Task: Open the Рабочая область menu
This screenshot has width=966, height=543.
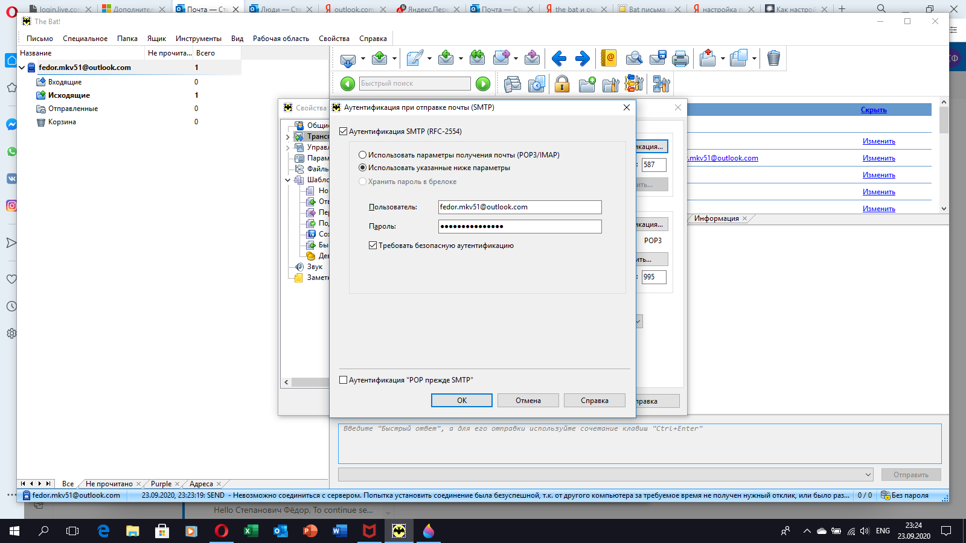Action: (281, 39)
